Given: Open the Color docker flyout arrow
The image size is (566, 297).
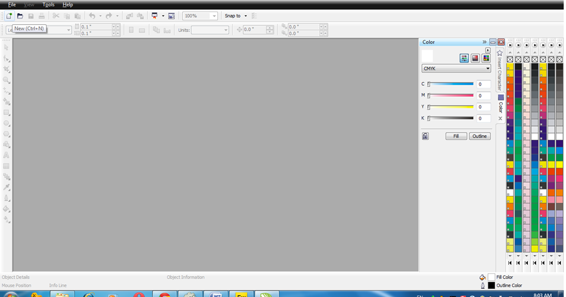Looking at the screenshot, I should coord(488,50).
